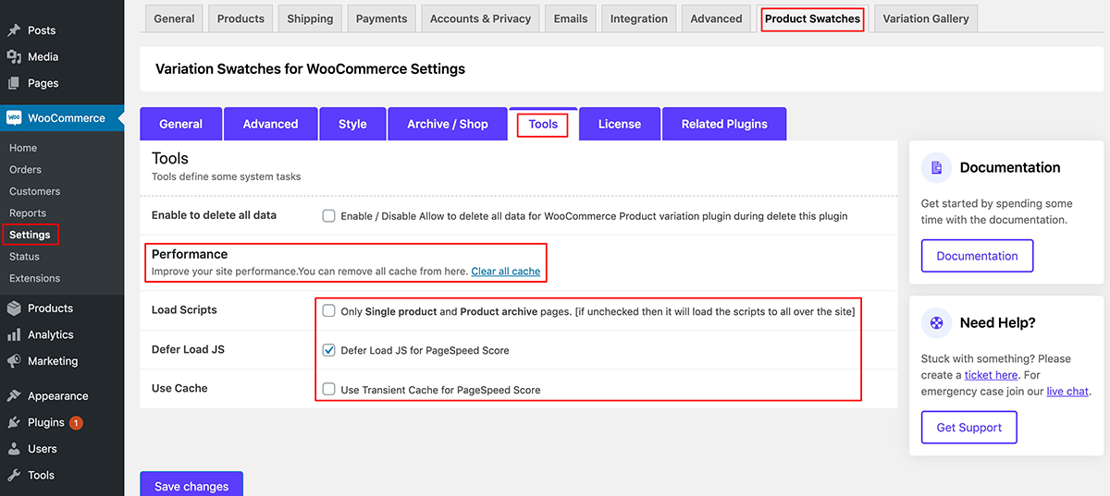Uncheck Defer Load JS for PageSpeed Score
This screenshot has width=1110, height=496.
coord(328,350)
